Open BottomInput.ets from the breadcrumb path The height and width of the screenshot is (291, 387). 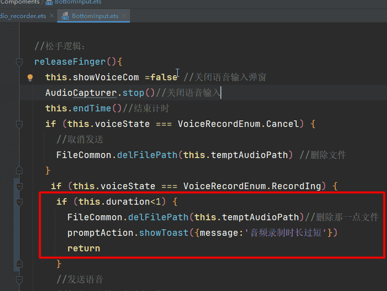77,2
